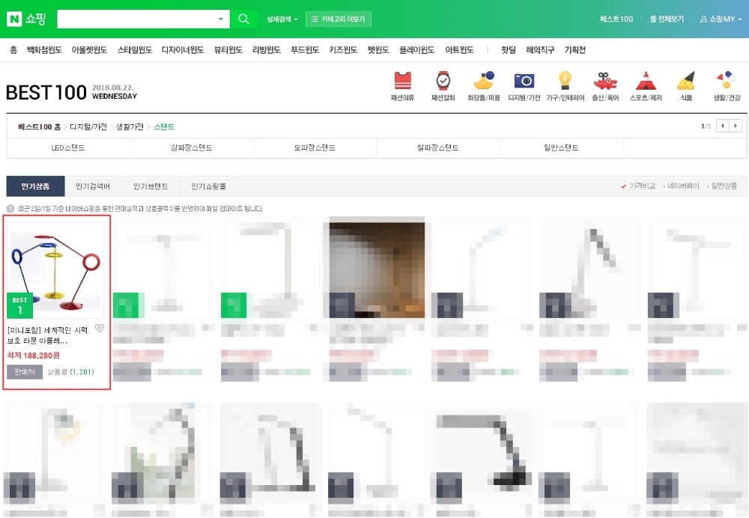The height and width of the screenshot is (518, 749).
Task: Click the search input field
Action: pos(136,19)
